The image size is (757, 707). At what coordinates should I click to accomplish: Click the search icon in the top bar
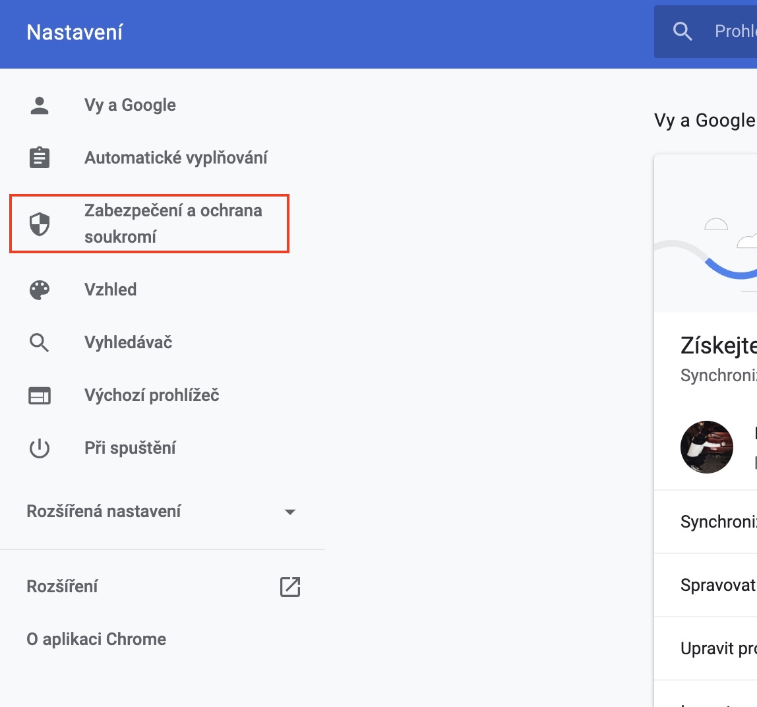[x=682, y=32]
